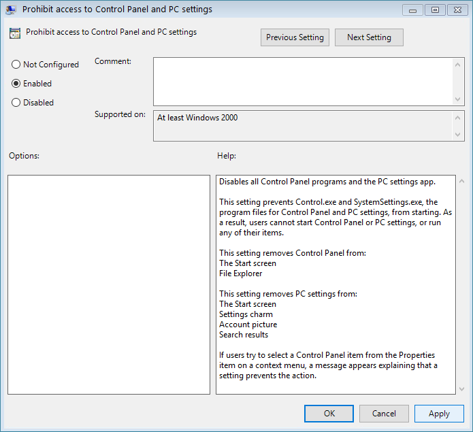Confirm changes with the OK button
Screen dimensions: 473x432
click(x=329, y=413)
